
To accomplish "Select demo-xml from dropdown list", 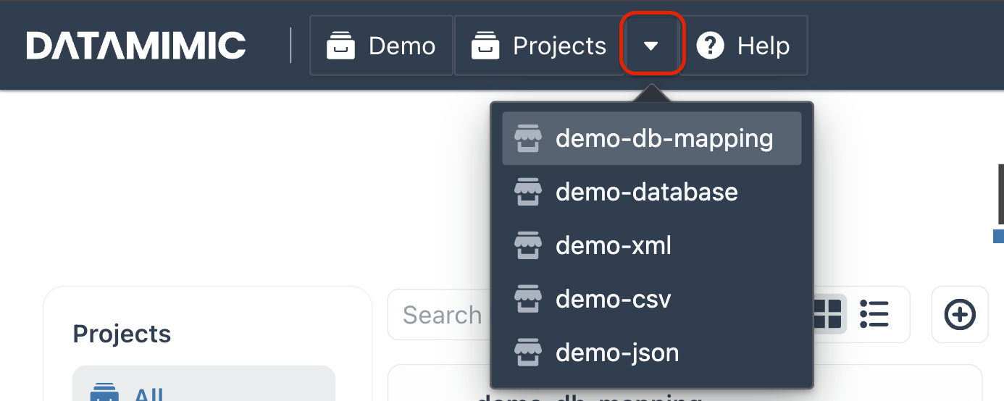I will (651, 245).
